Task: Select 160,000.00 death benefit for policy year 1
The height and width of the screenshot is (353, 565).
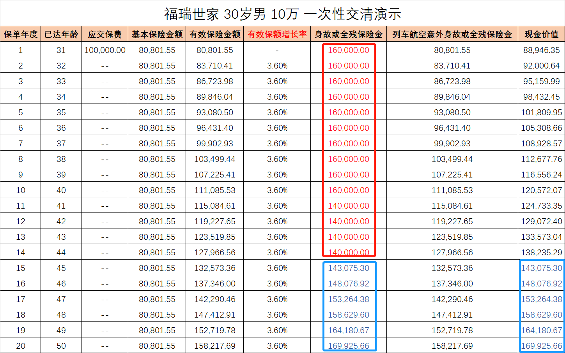Action: 349,50
